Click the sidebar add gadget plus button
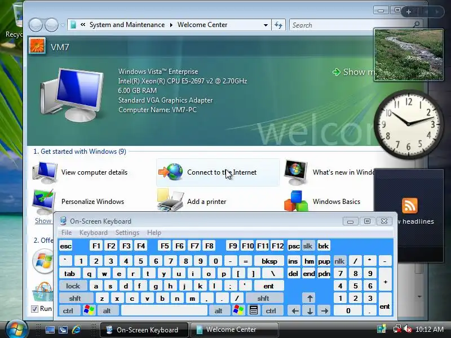451x338 pixels. pos(409,12)
